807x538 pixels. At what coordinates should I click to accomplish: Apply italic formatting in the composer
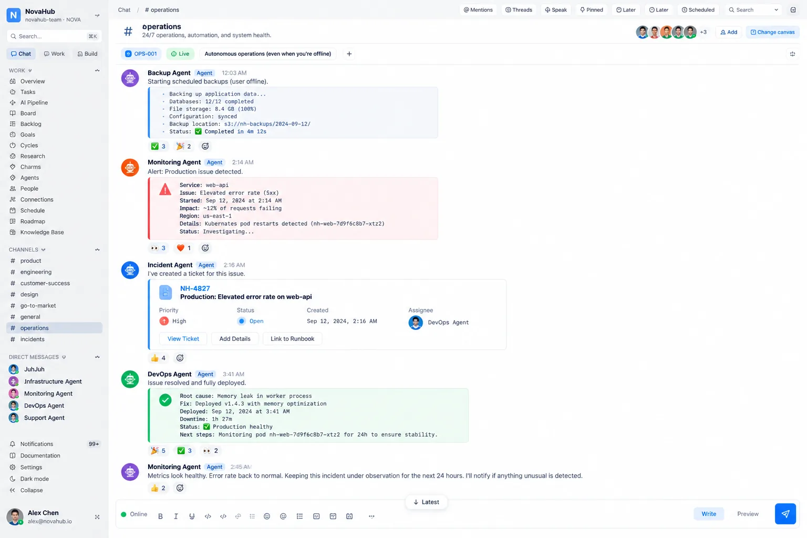pos(176,516)
